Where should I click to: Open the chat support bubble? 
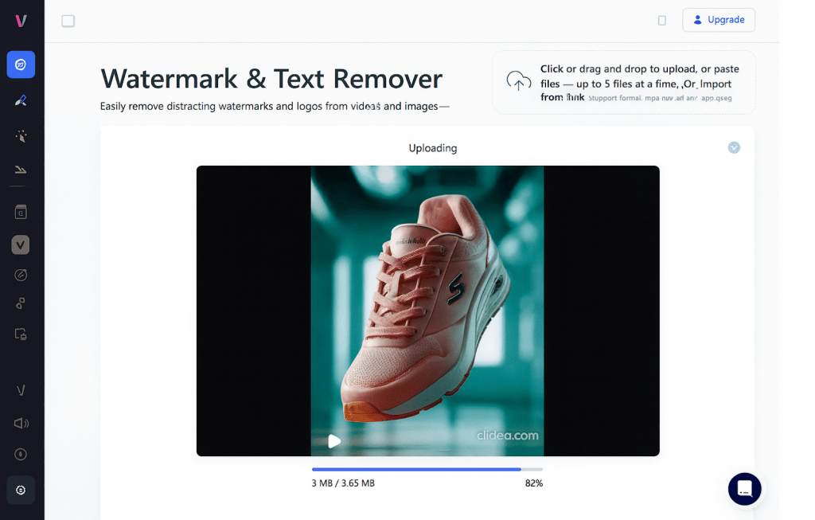(x=744, y=489)
